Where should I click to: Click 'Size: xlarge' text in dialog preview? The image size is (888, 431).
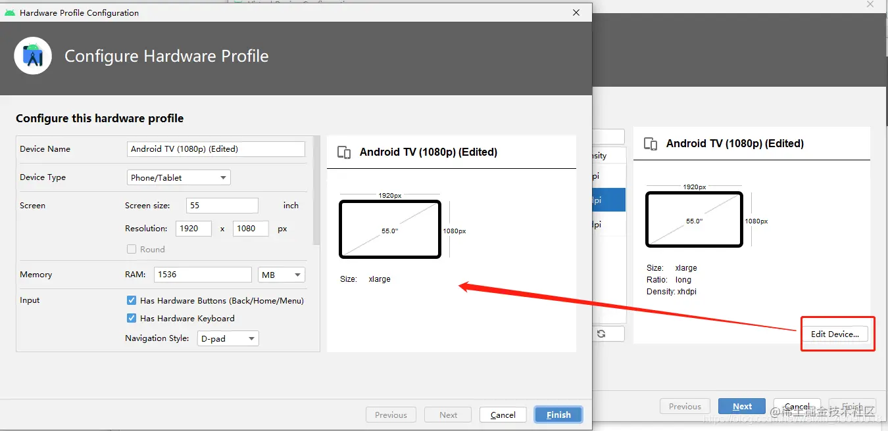(x=365, y=279)
